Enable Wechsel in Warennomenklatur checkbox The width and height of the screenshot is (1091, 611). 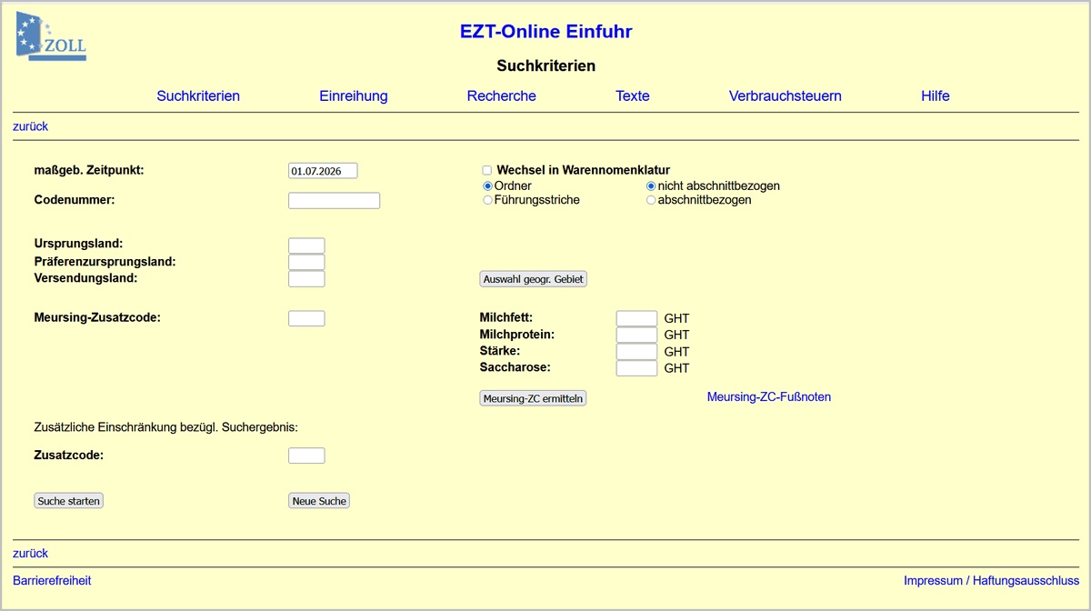pyautogui.click(x=487, y=170)
